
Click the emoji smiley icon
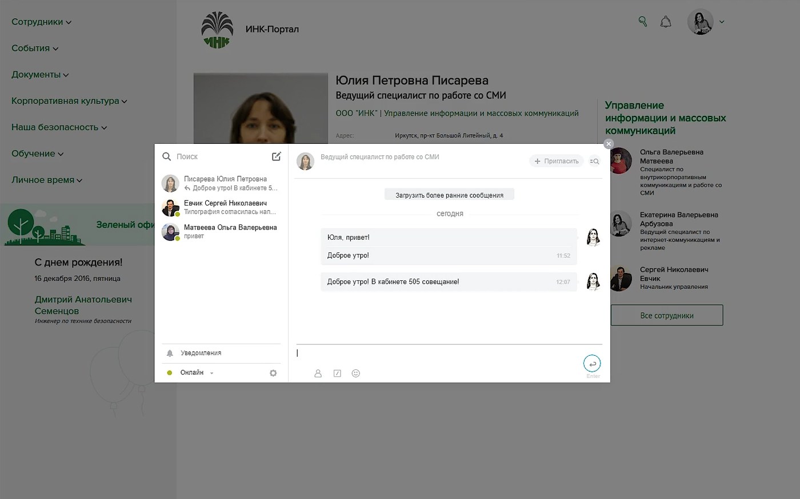[355, 373]
